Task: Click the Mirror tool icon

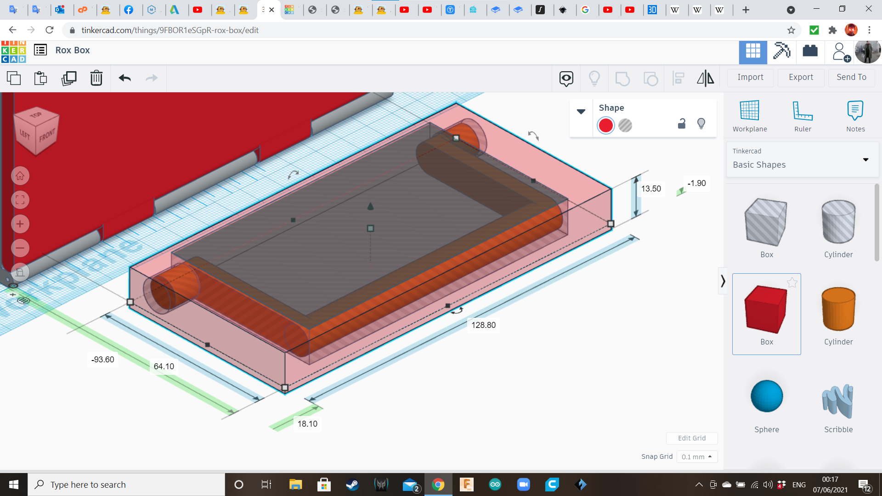Action: pyautogui.click(x=705, y=78)
